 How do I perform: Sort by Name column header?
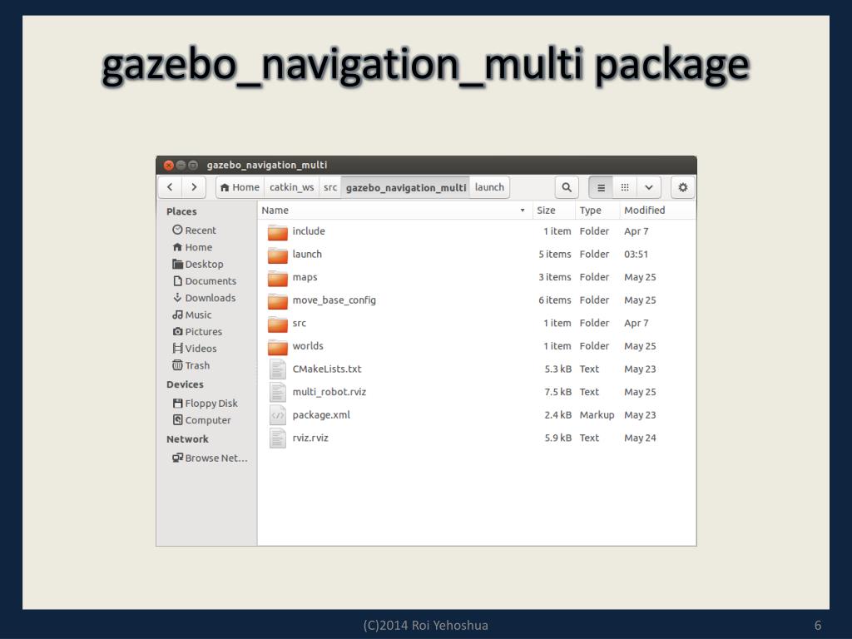coord(394,211)
